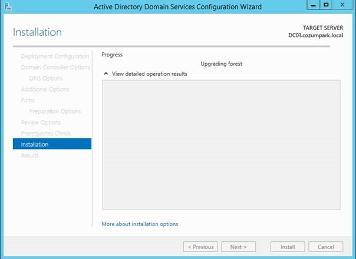Viewport: 356px width, 259px height.
Task: Select the highlighted Installation step
Action: [52, 144]
